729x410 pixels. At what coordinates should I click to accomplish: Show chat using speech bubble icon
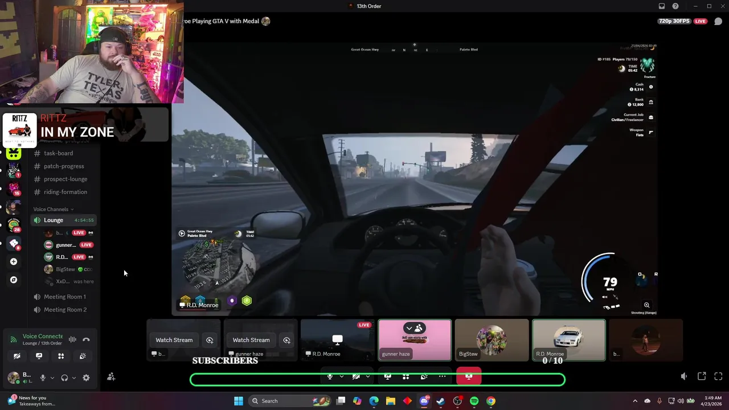tap(718, 21)
